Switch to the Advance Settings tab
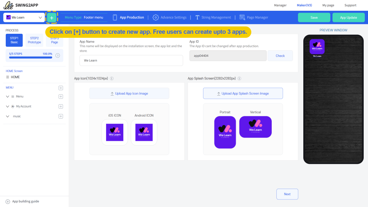 [170, 17]
